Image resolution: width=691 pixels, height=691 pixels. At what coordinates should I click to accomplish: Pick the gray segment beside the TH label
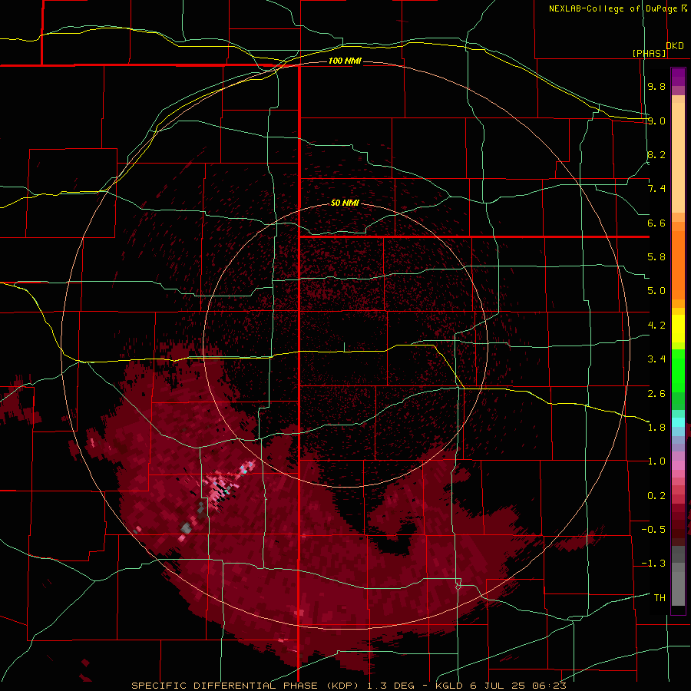[x=678, y=588]
